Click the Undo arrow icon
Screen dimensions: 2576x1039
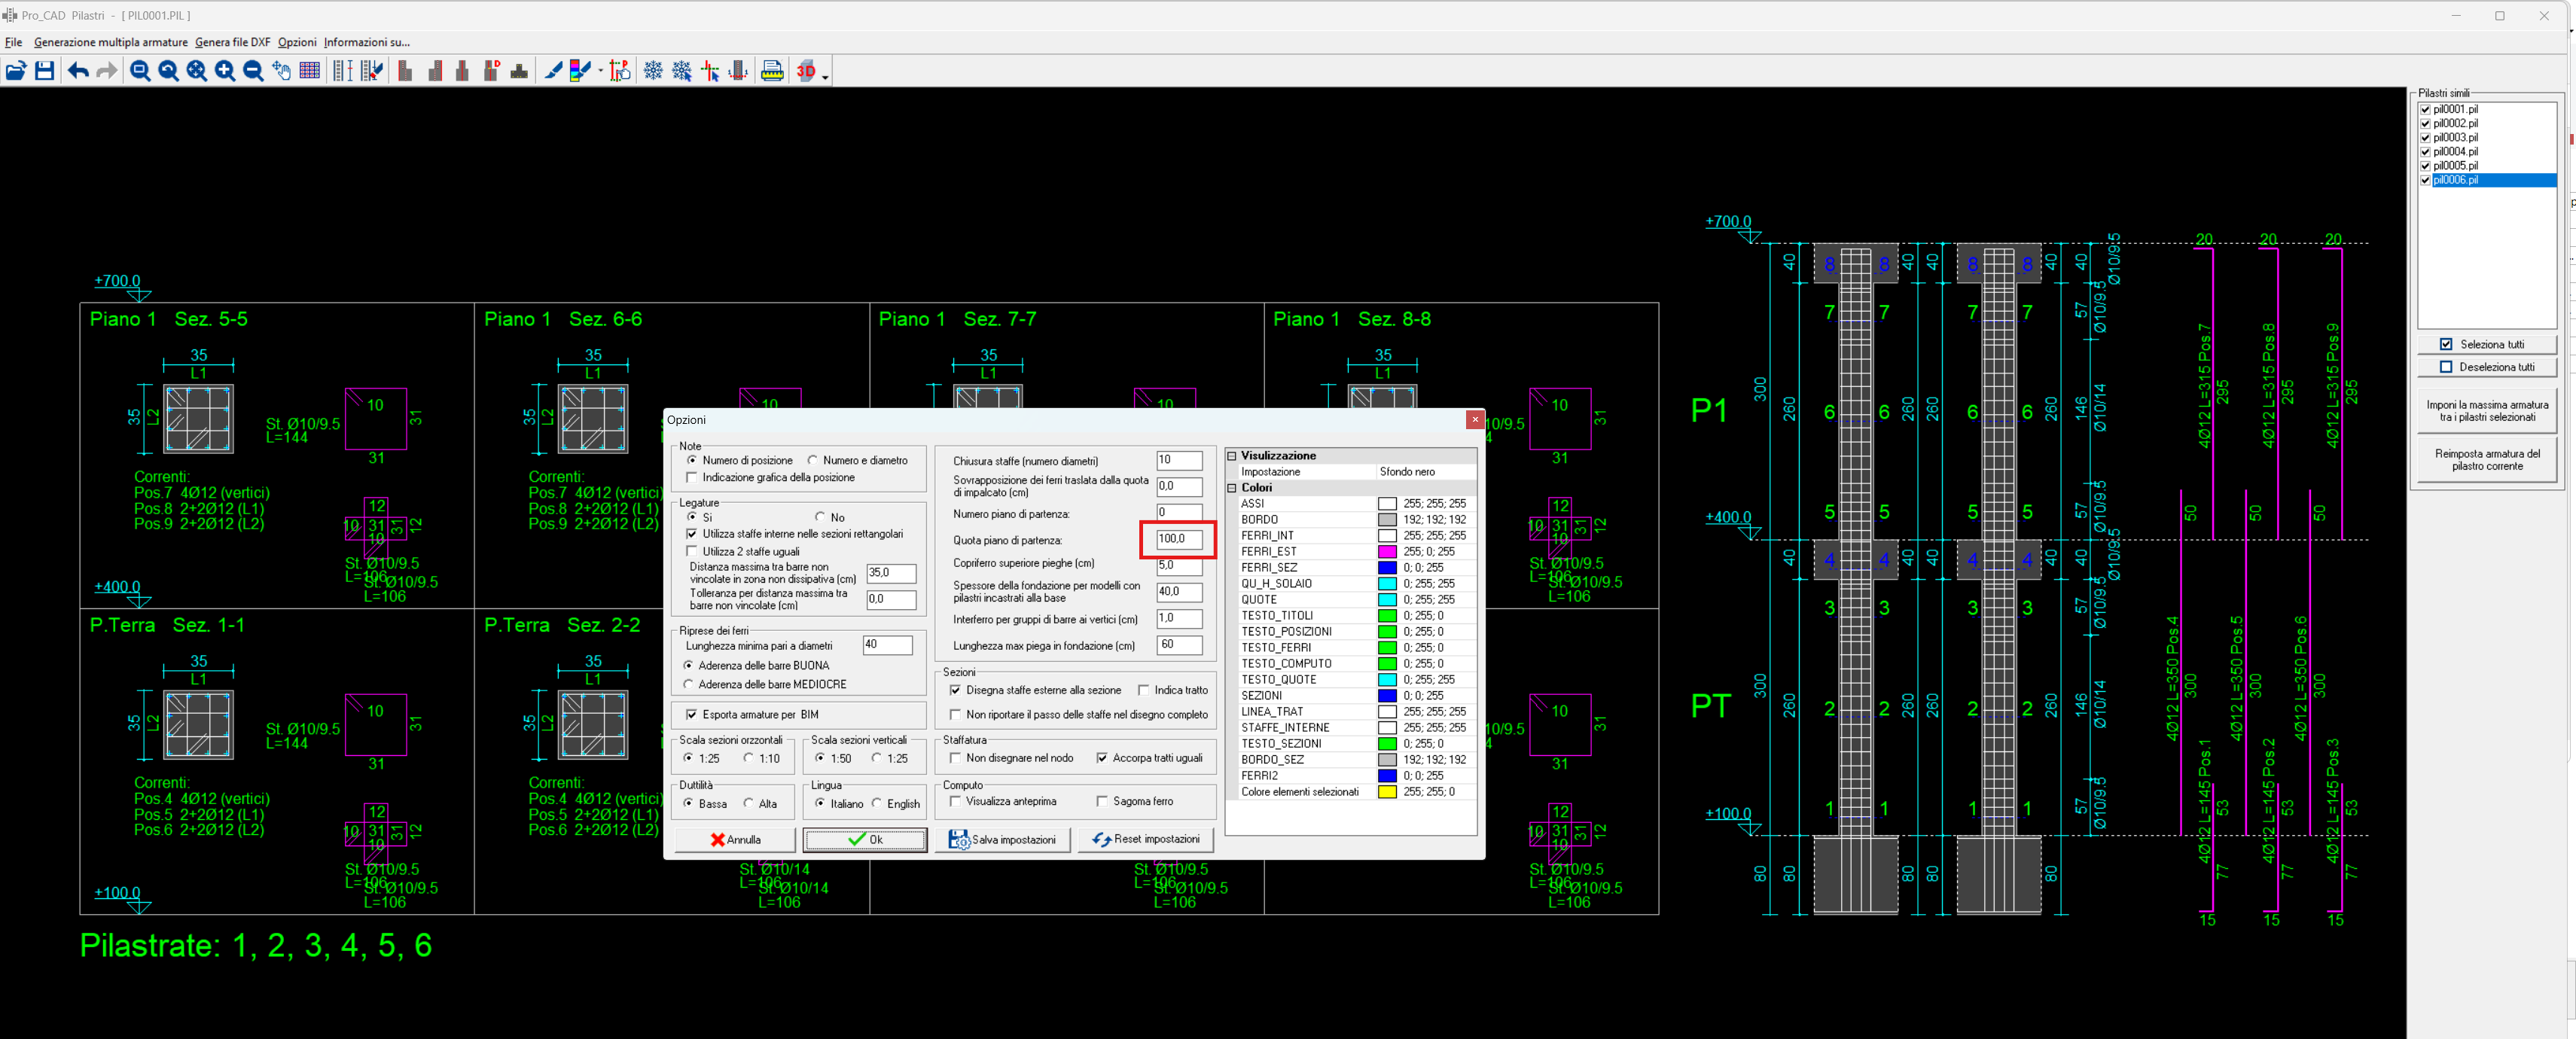click(78, 71)
